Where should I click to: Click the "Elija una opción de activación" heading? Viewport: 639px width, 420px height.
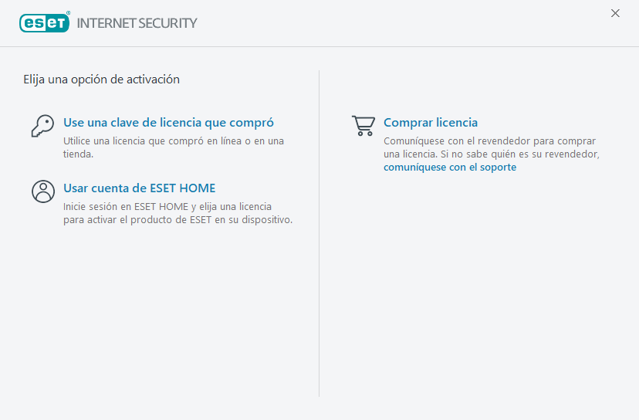[101, 79]
